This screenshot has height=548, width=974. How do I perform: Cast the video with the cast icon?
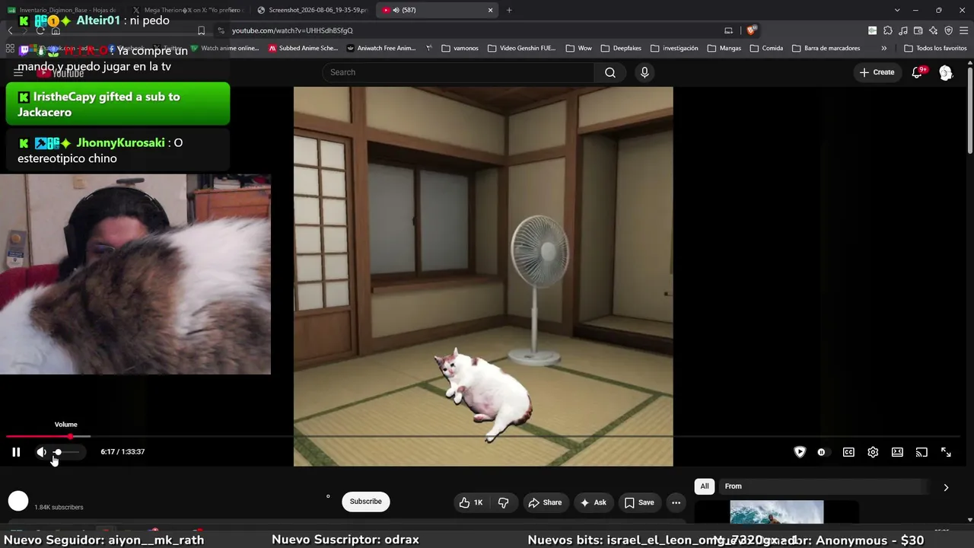coord(921,452)
